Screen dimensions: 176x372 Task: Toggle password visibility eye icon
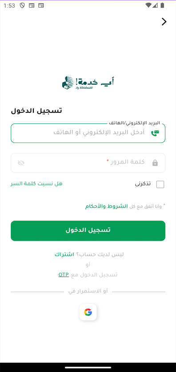click(x=21, y=163)
